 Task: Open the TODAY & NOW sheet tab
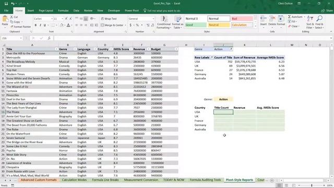[x=174, y=180]
